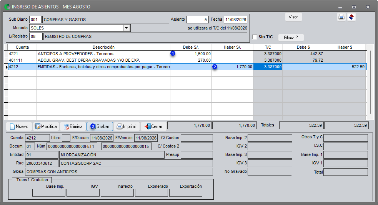Screen dimensions: 378x205
Task: Click the IGV 2 field
Action: click(270, 146)
